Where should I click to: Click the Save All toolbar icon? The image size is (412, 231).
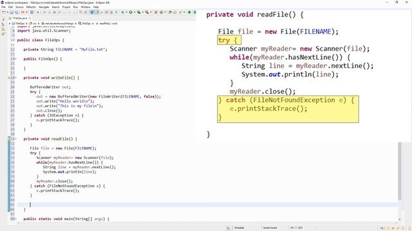click(x=16, y=12)
